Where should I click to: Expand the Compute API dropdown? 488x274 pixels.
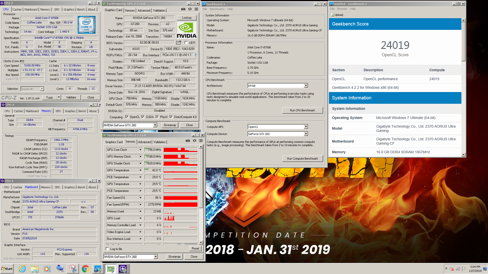point(306,127)
